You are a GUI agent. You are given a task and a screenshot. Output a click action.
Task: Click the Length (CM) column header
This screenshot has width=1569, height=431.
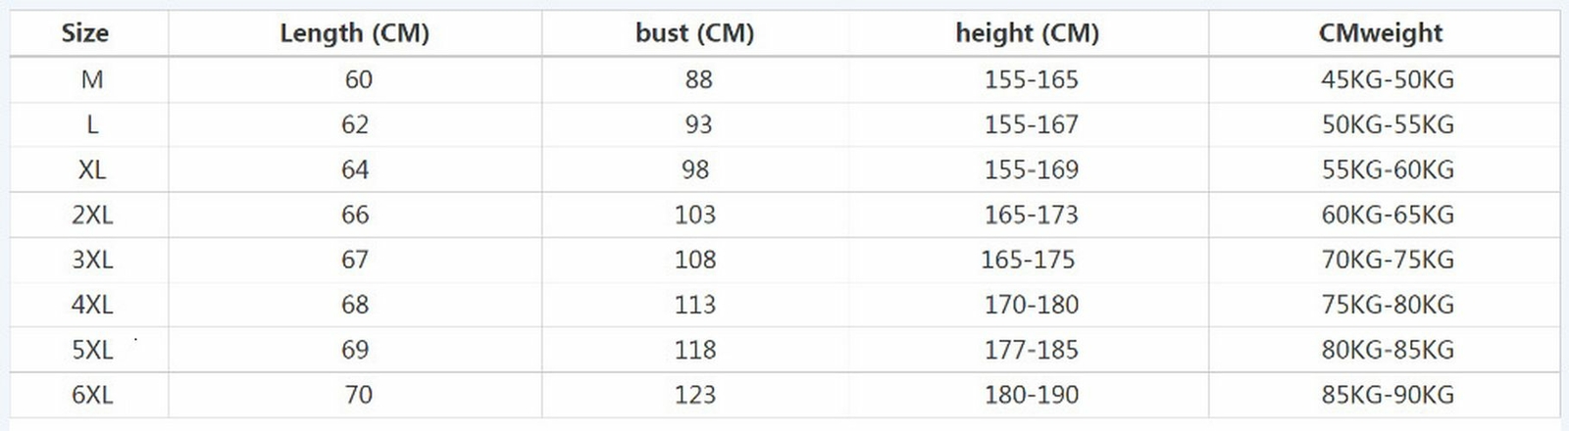coord(355,33)
